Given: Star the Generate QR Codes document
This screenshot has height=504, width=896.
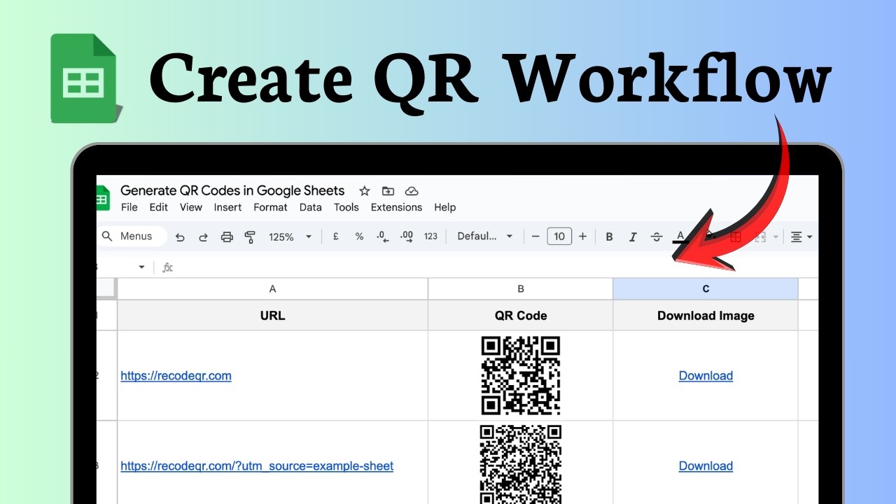Looking at the screenshot, I should pyautogui.click(x=364, y=191).
